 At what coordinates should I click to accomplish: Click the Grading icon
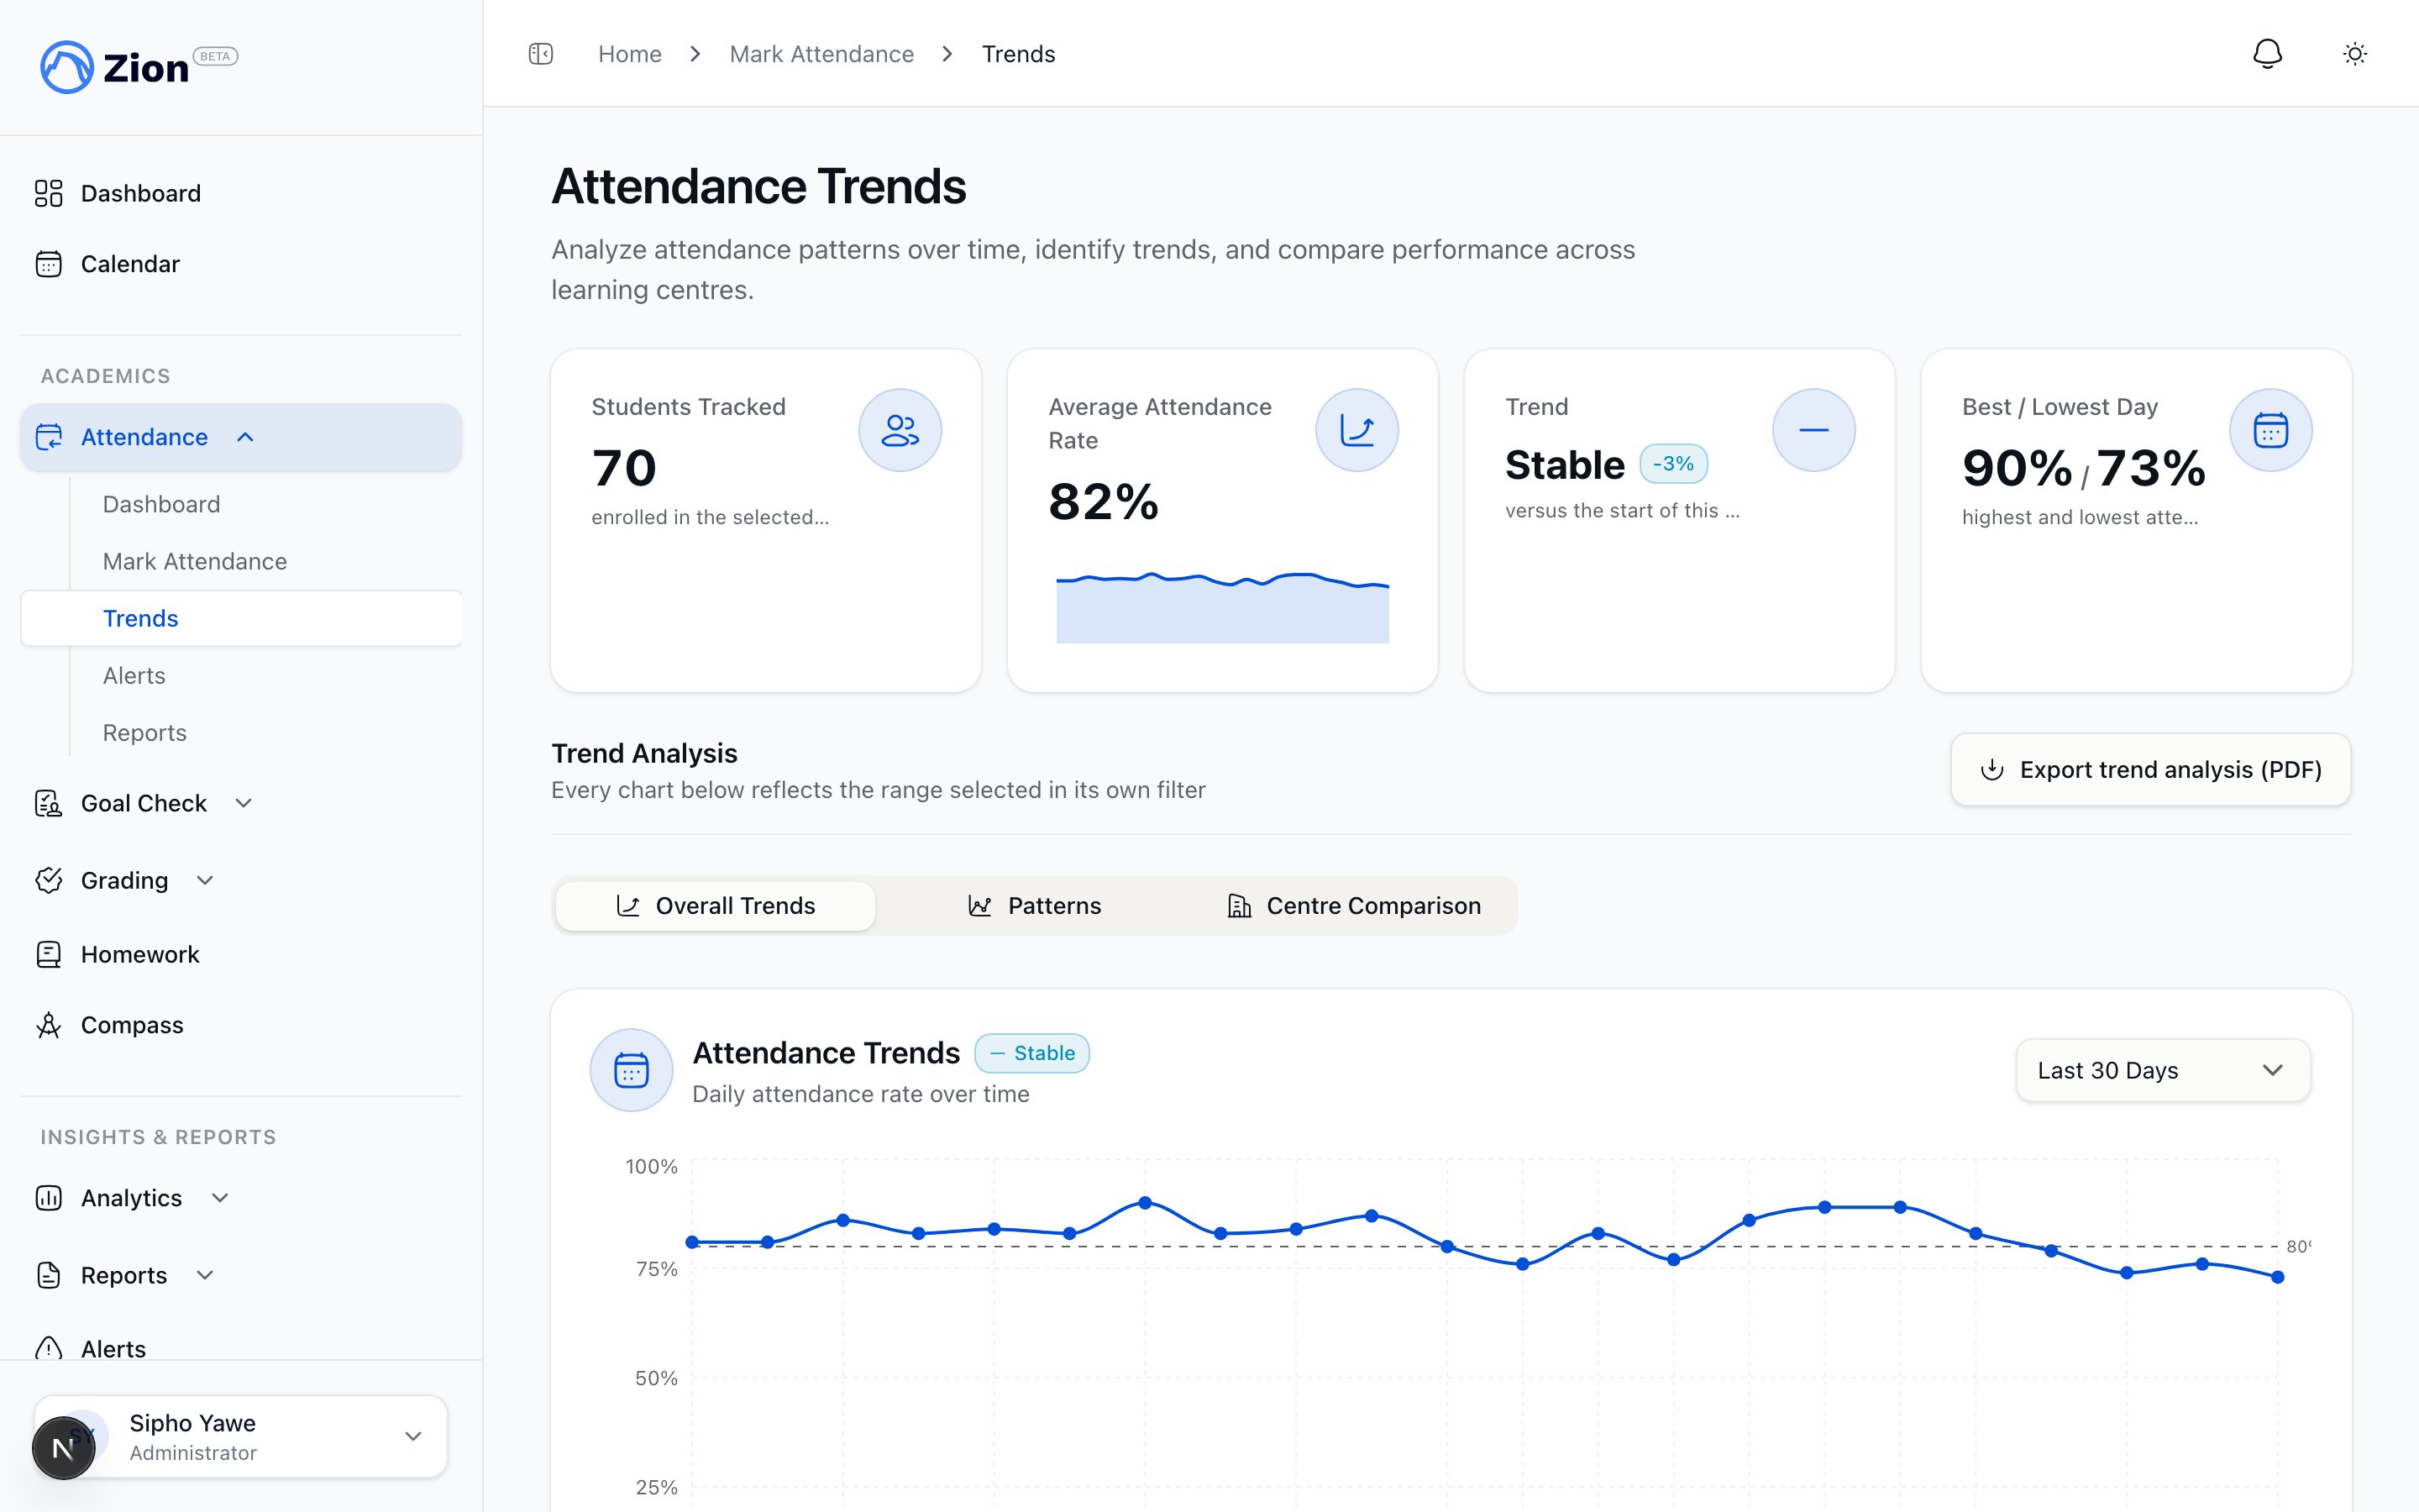click(48, 880)
